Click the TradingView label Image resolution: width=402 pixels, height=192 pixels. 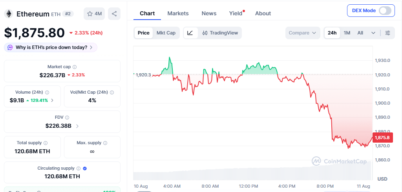point(224,33)
